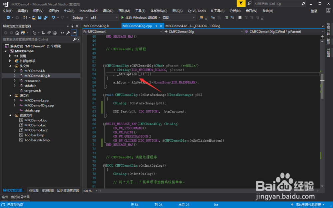
Task: Collapse the BEGIN_MESSAGE_MAP code block
Action: (104, 124)
